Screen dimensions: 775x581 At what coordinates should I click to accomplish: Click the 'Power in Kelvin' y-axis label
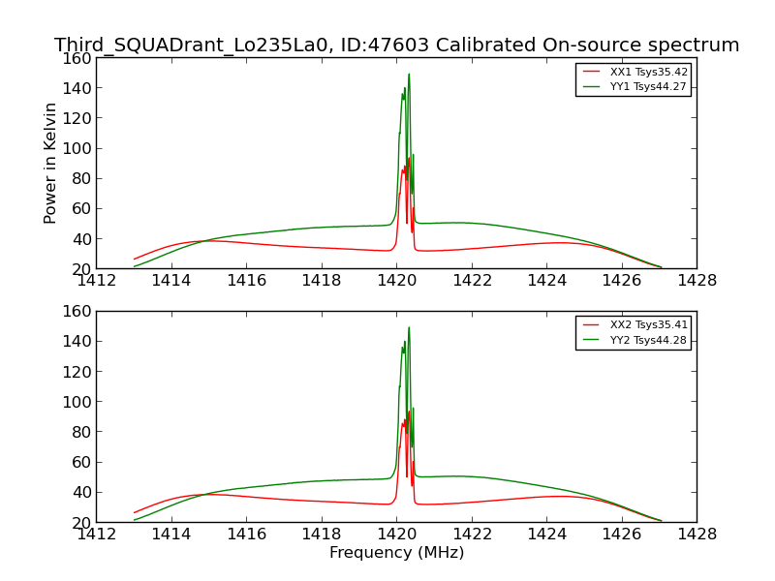click(x=49, y=164)
